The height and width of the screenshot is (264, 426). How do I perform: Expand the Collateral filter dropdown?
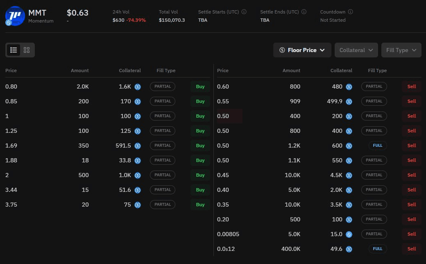pos(356,50)
